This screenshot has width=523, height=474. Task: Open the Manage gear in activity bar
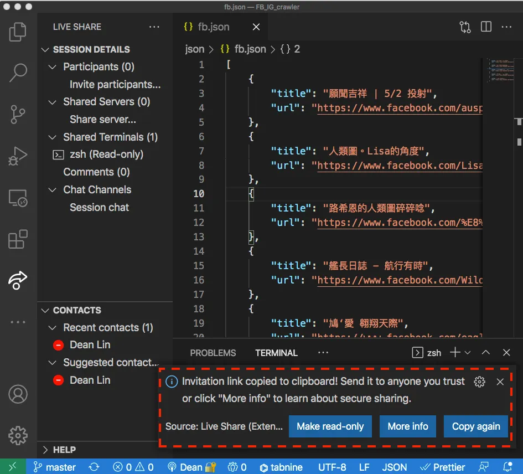tap(18, 435)
